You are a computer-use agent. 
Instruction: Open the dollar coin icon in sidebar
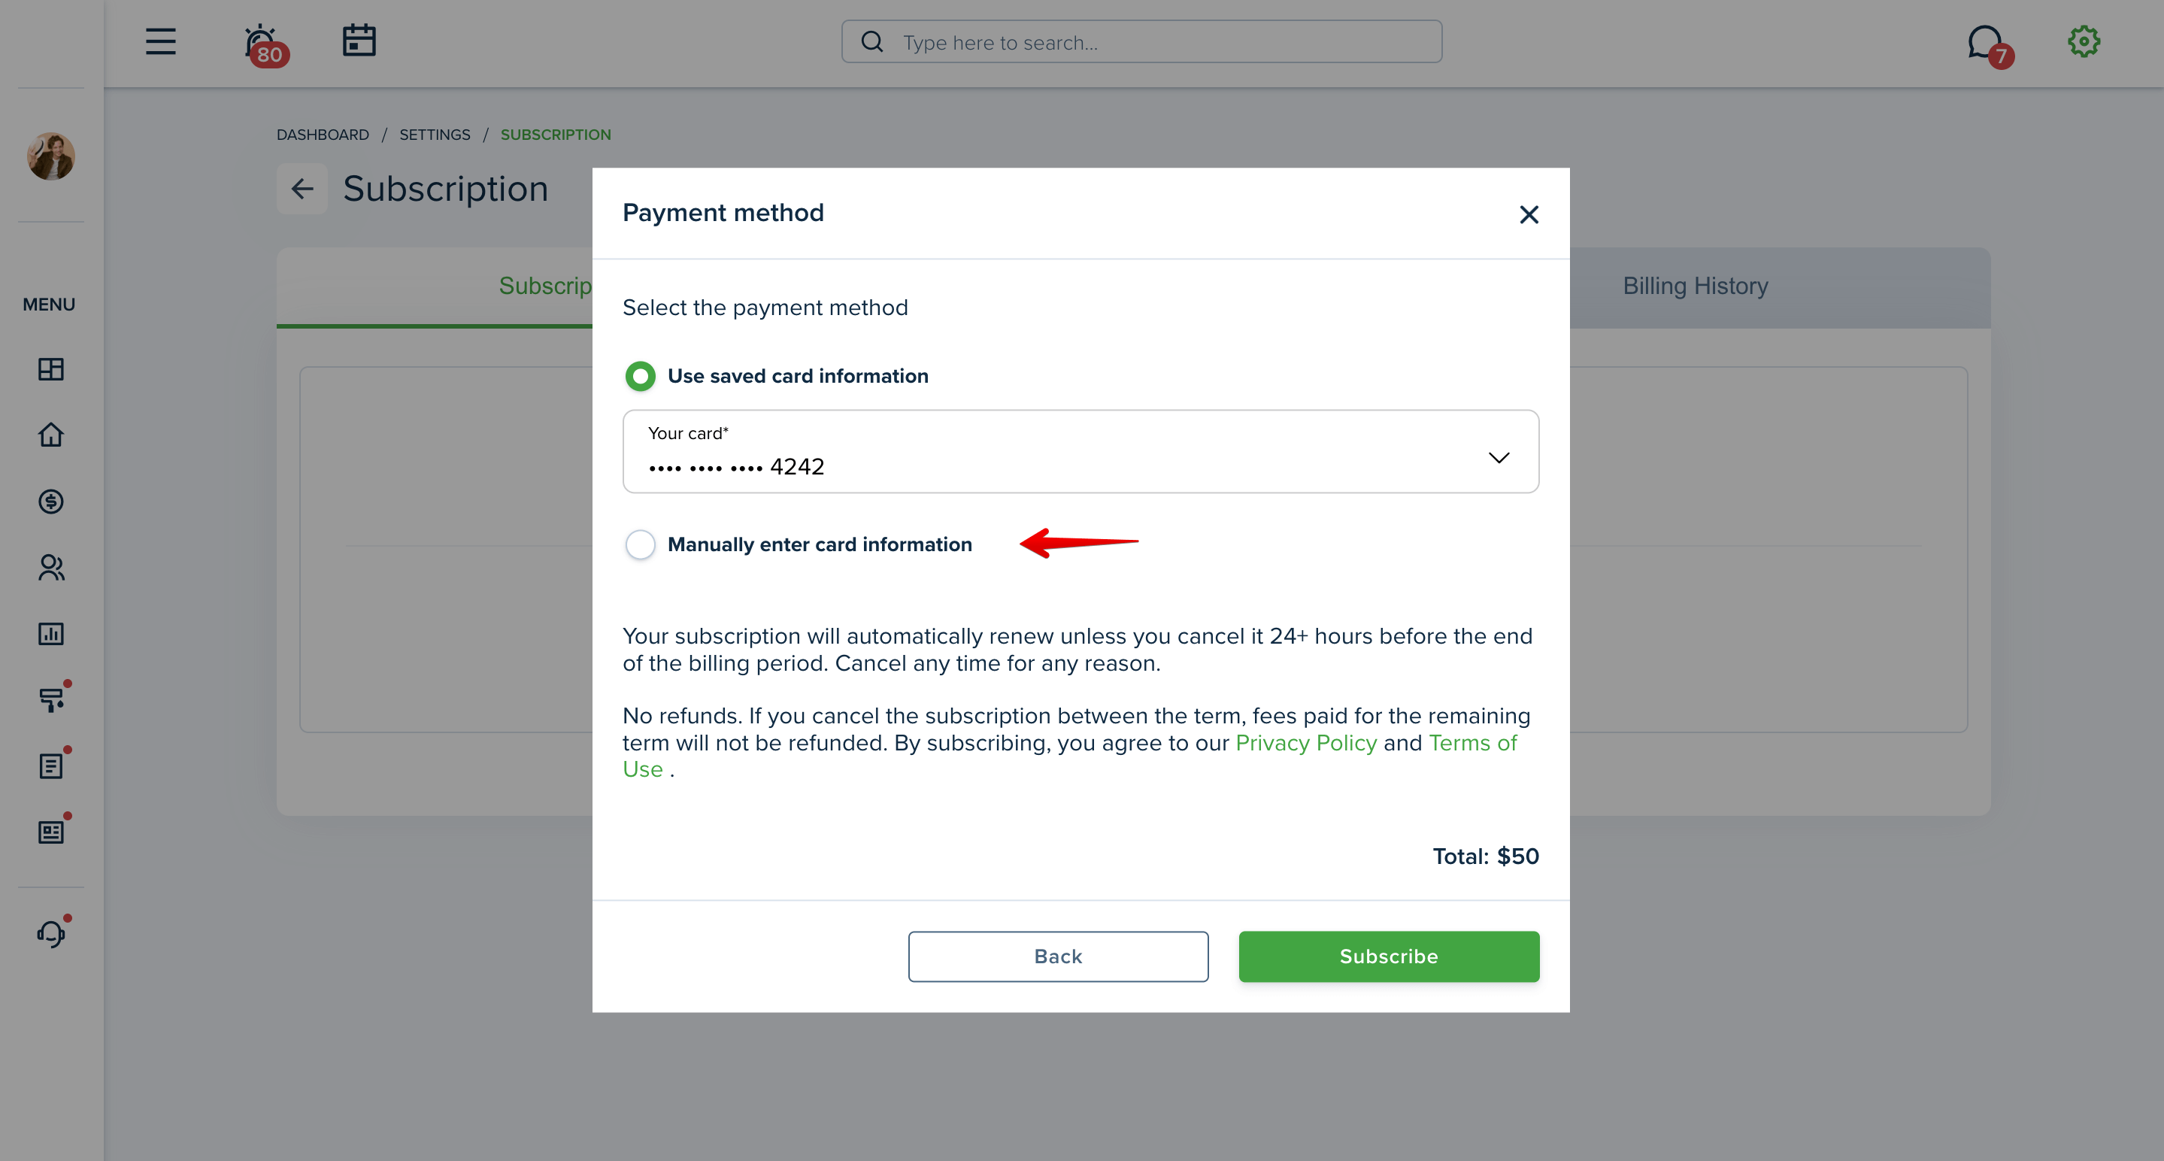pyautogui.click(x=51, y=502)
